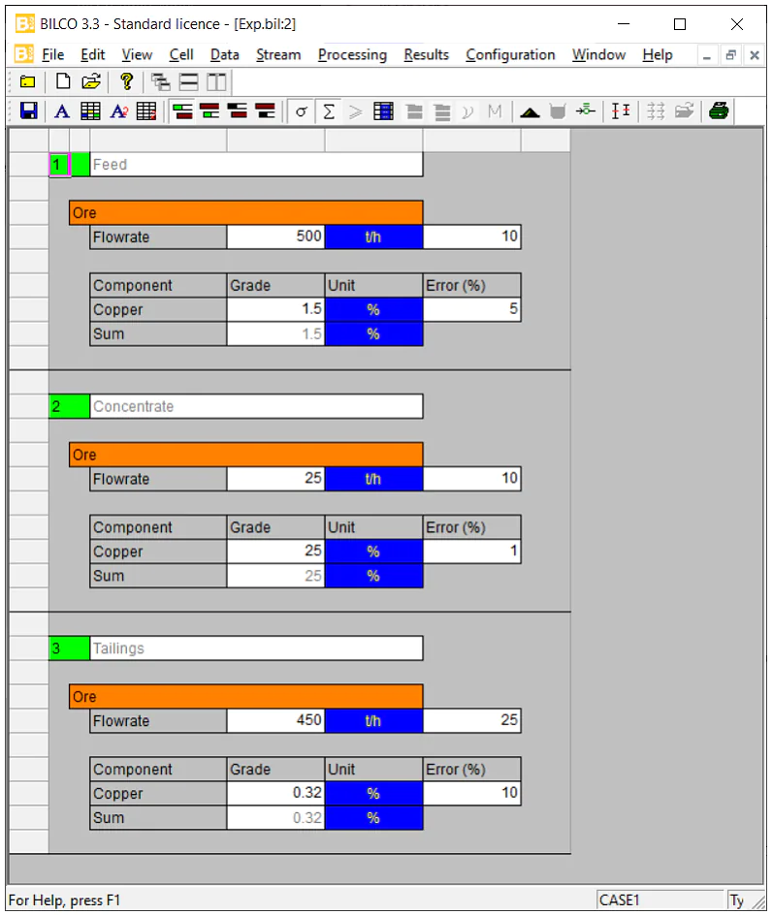Open the Configuration menu
Screen dimensions: 772x915
coord(510,55)
